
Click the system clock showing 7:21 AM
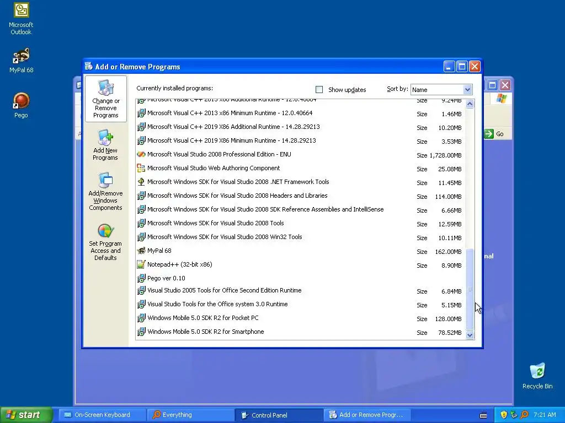click(545, 415)
